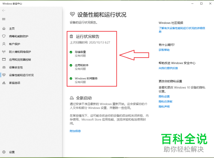
Task: Open 应用和浏览器控制 section
Action: (20, 59)
